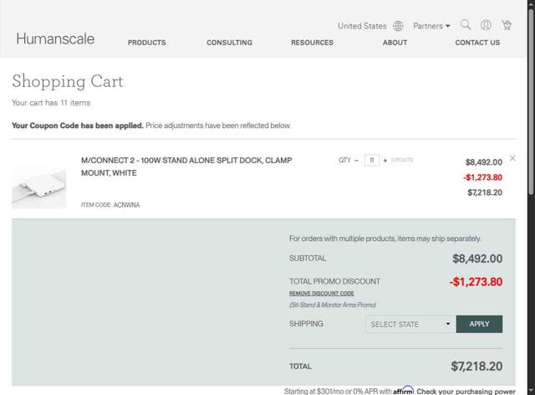Open the shopping cart icon in header
Viewport: 535px width, 395px height.
pos(507,25)
